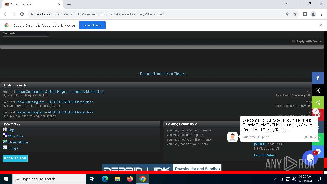Open the Chrome profile menu
This screenshot has width=327, height=184.
point(313,14)
